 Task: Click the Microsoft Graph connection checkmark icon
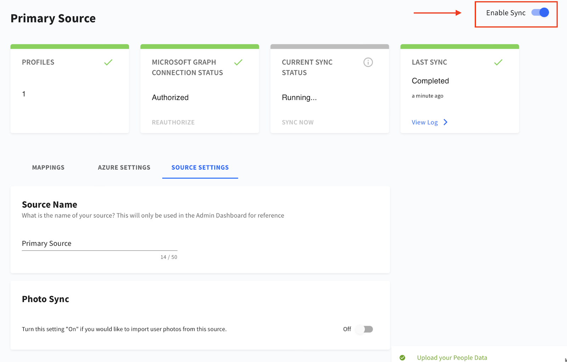click(238, 62)
